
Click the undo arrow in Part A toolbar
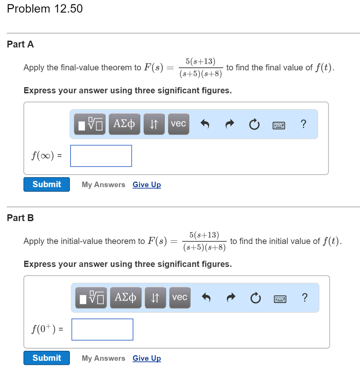click(205, 124)
